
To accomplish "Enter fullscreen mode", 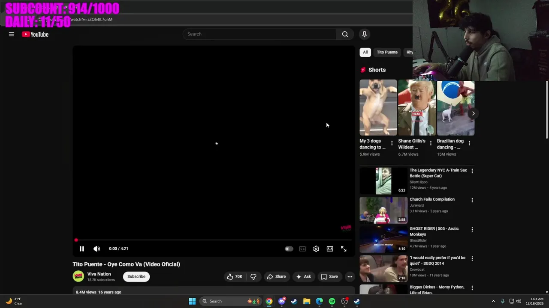I will pos(344,249).
